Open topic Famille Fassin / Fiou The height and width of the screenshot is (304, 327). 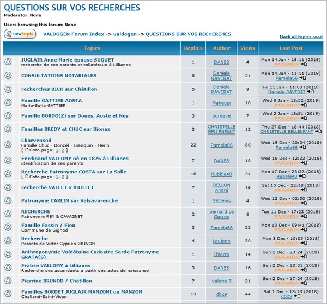point(48,226)
